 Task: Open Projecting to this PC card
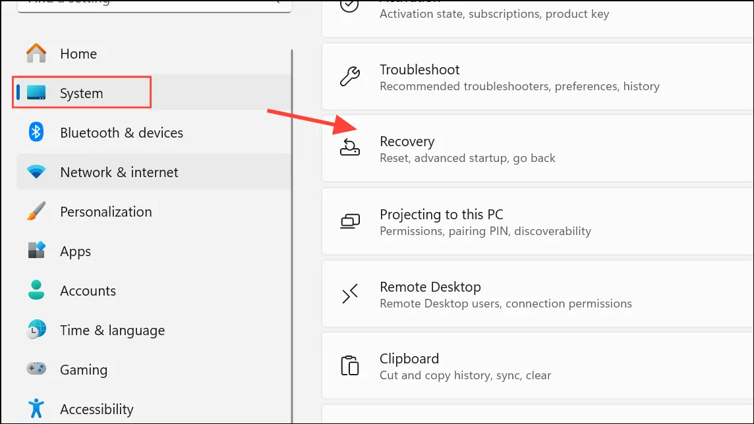pos(538,221)
